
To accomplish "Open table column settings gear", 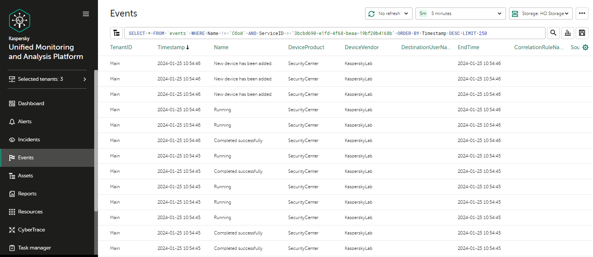I will [x=585, y=47].
